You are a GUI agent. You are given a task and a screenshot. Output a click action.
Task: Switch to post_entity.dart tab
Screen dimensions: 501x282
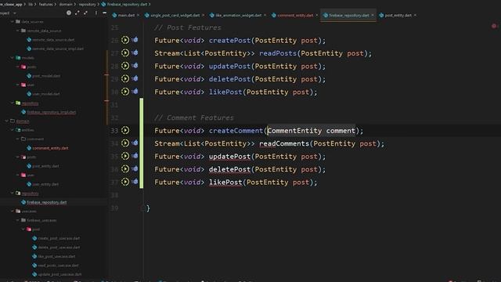pyautogui.click(x=398, y=15)
